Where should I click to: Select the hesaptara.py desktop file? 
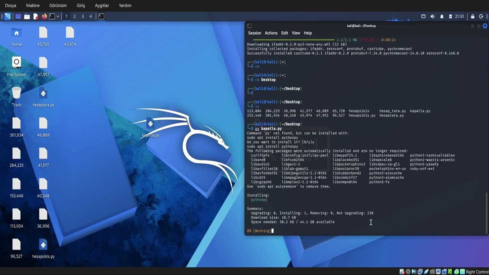coord(43,97)
